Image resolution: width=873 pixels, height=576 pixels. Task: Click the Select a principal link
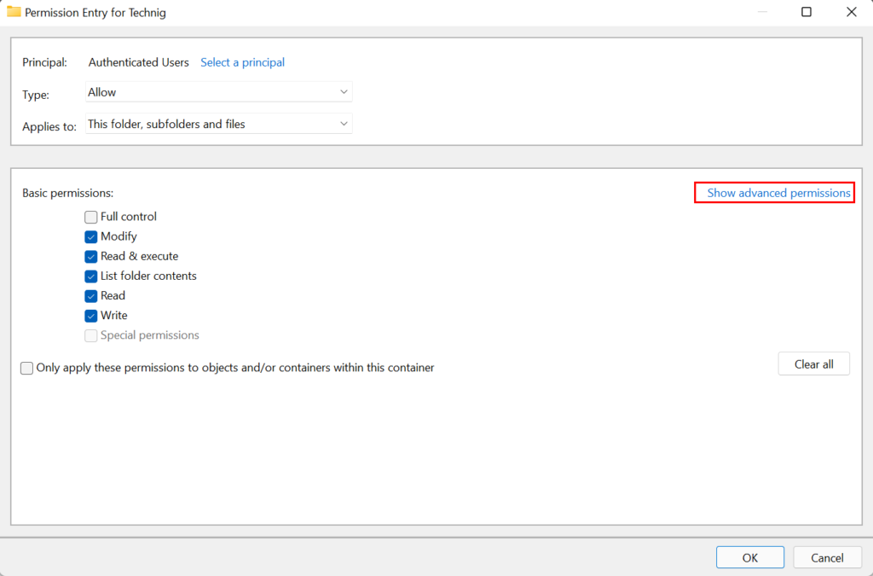pos(242,62)
